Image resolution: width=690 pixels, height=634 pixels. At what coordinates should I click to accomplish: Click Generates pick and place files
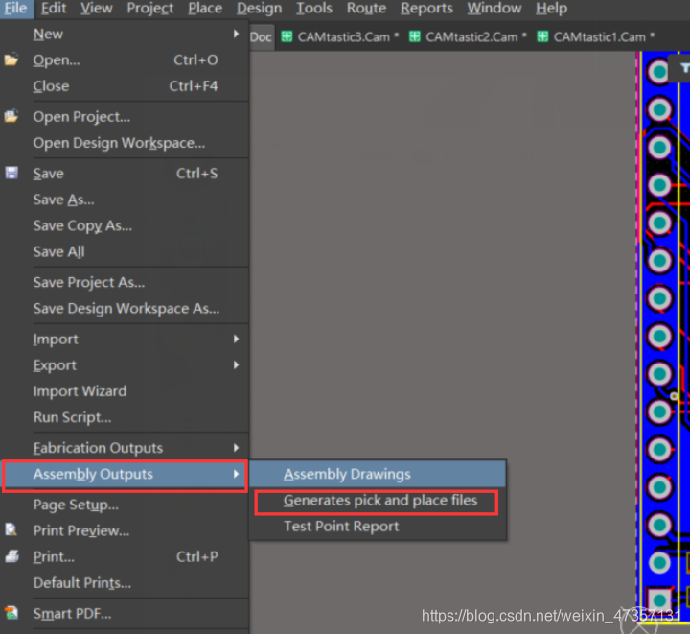pos(378,500)
